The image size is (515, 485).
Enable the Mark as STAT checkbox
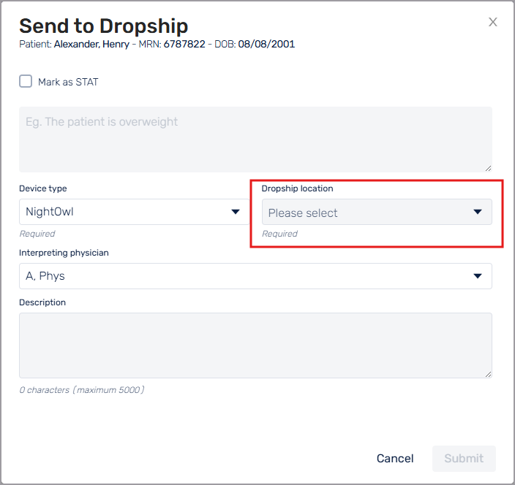pos(26,81)
